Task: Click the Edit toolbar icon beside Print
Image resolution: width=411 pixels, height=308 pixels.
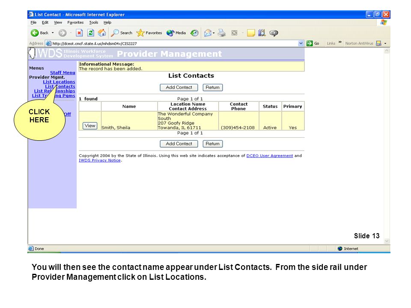Action: tap(234, 33)
